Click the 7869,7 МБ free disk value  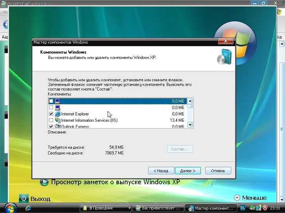click(x=114, y=153)
